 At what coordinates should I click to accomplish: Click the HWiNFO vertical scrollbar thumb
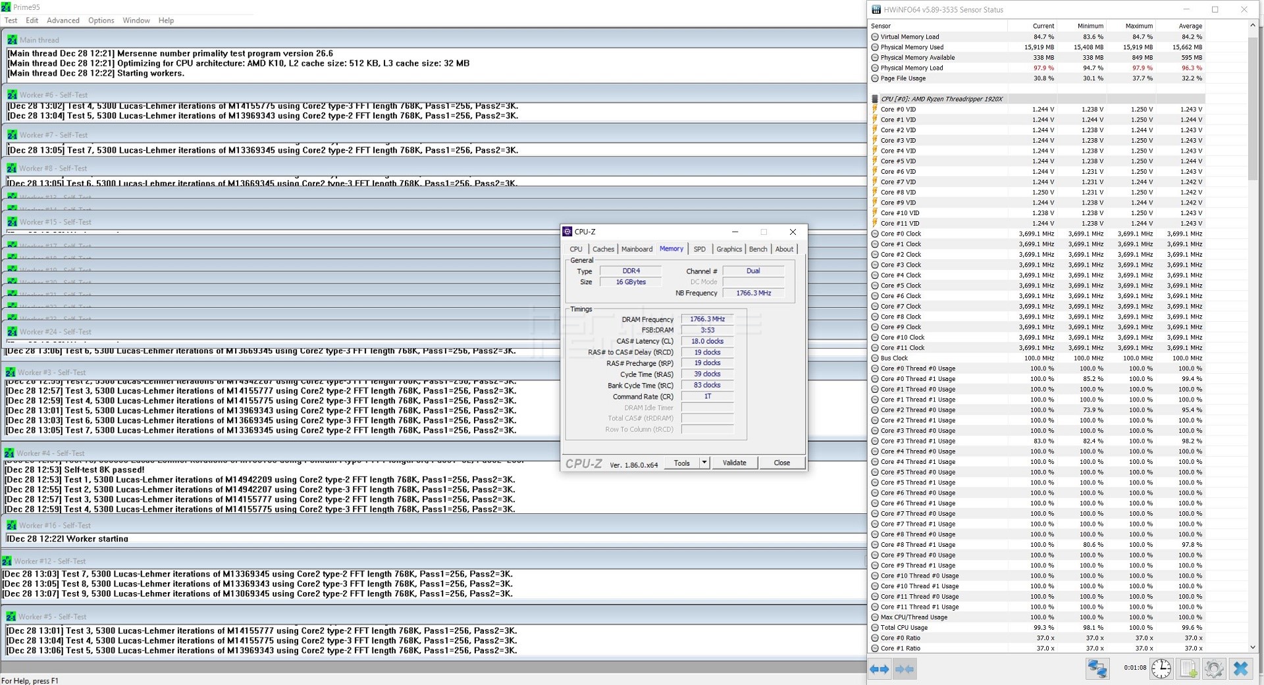click(x=1253, y=109)
